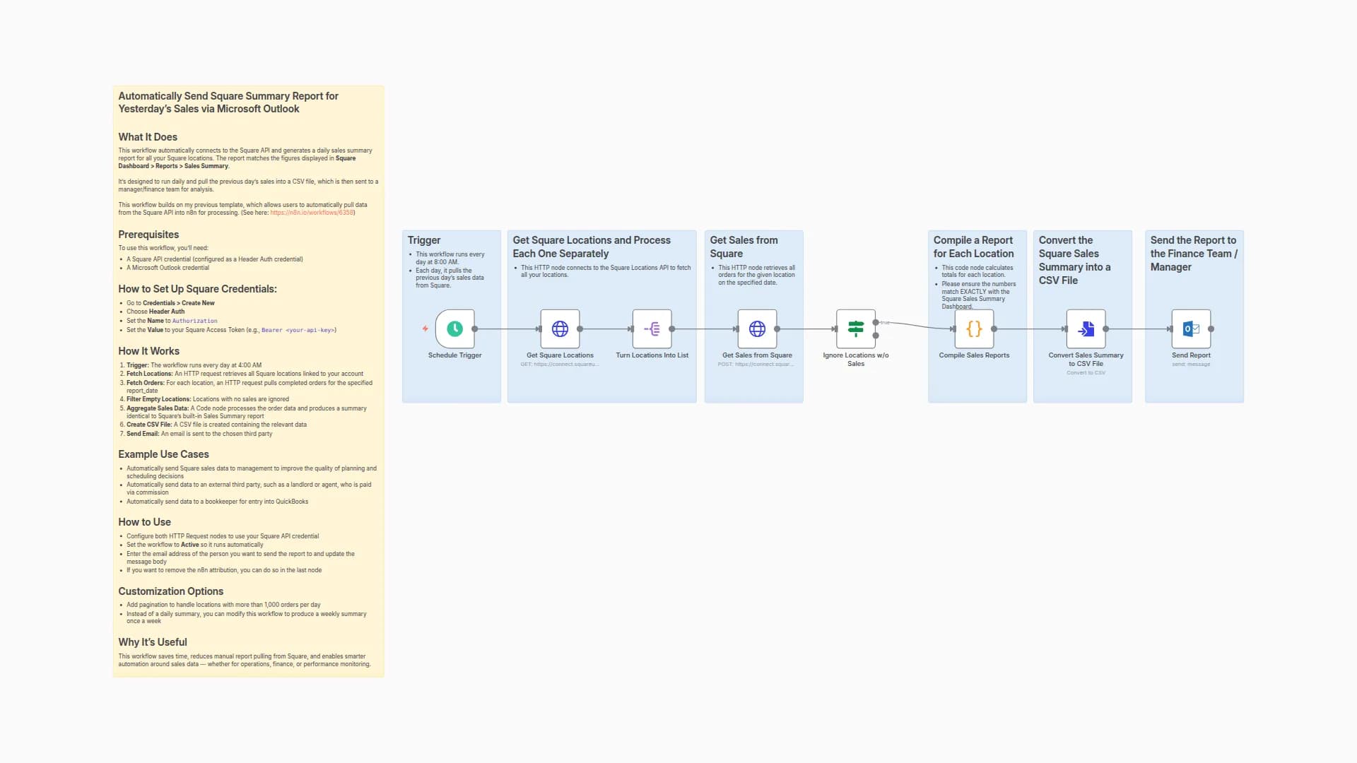Open the Convert Sales Summary to CSV node
This screenshot has height=763, width=1357.
tap(1085, 328)
